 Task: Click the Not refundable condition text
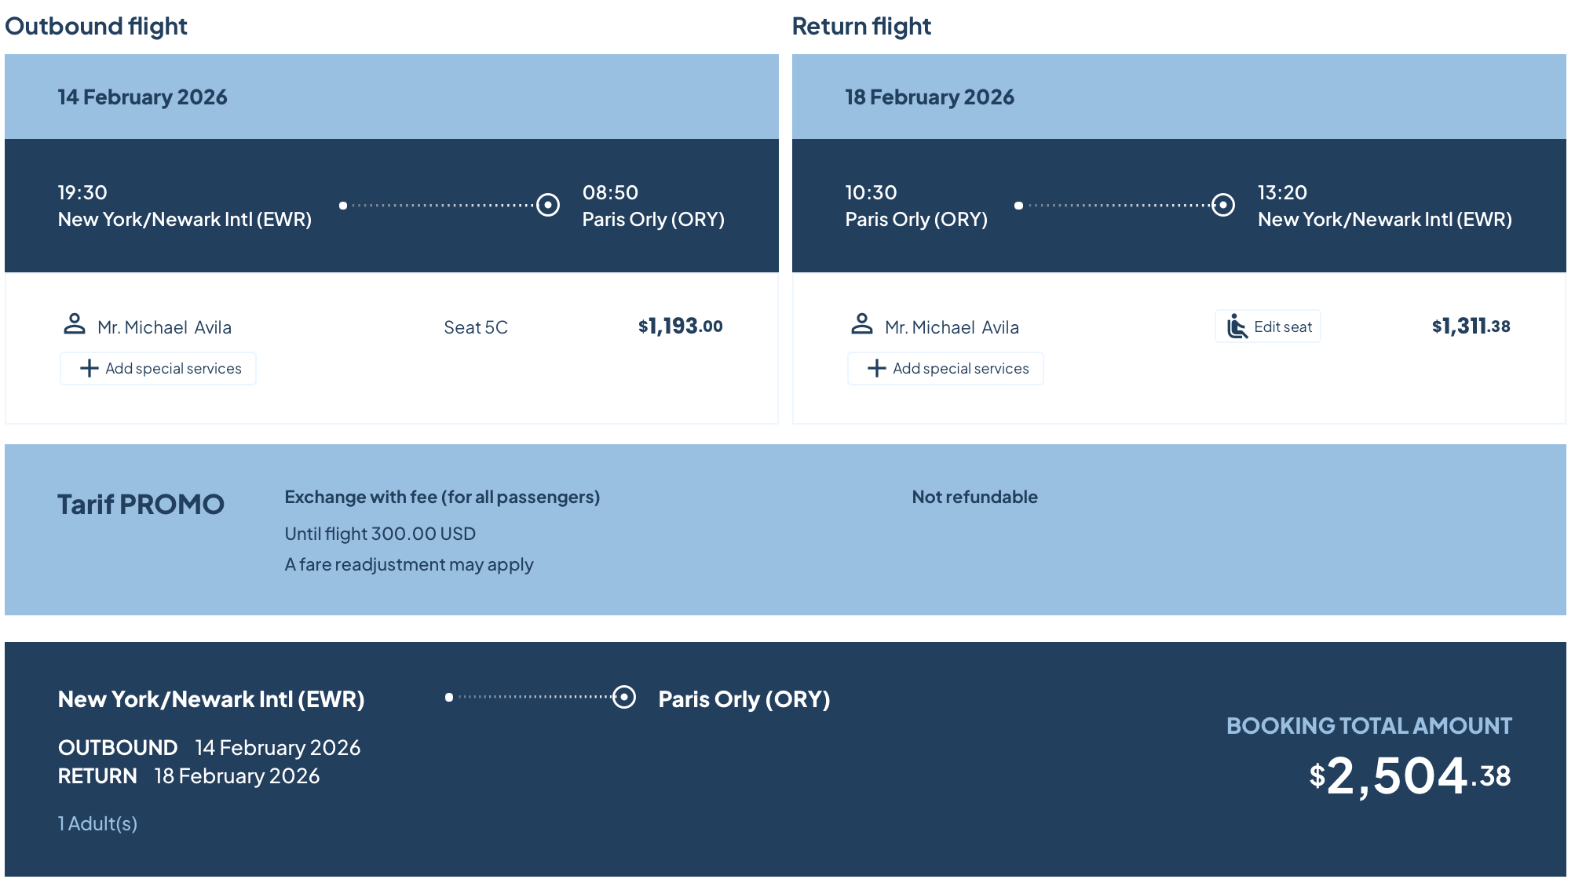click(974, 497)
